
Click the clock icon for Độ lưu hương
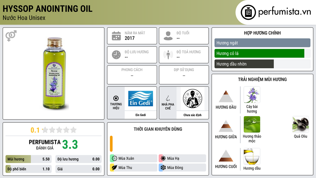point(116,55)
